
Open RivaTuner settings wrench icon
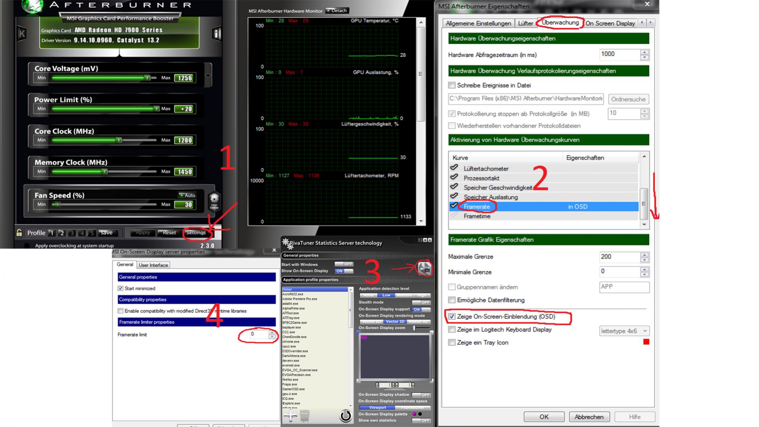click(x=424, y=268)
